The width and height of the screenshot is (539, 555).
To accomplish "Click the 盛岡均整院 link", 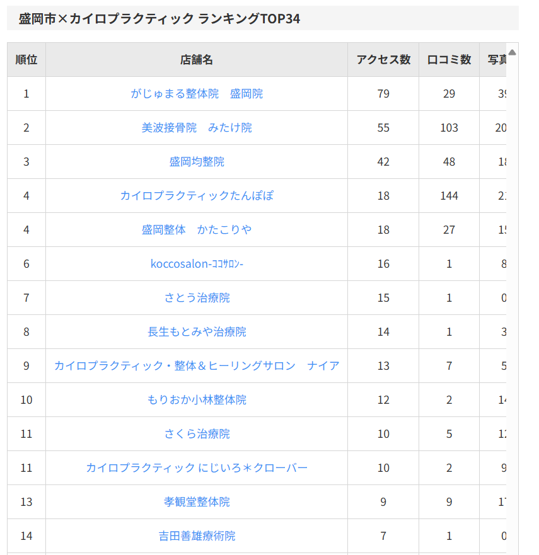I will [197, 162].
